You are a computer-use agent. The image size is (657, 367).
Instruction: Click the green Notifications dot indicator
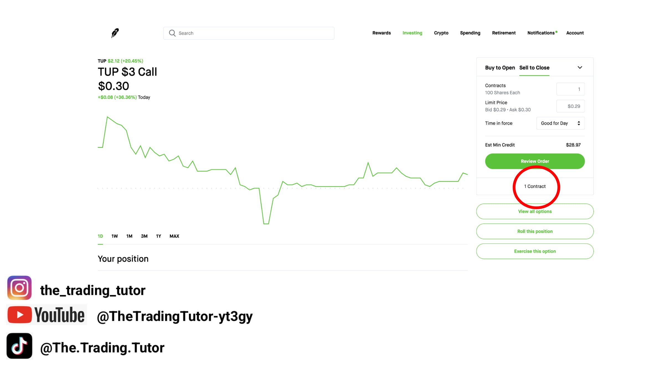point(556,32)
